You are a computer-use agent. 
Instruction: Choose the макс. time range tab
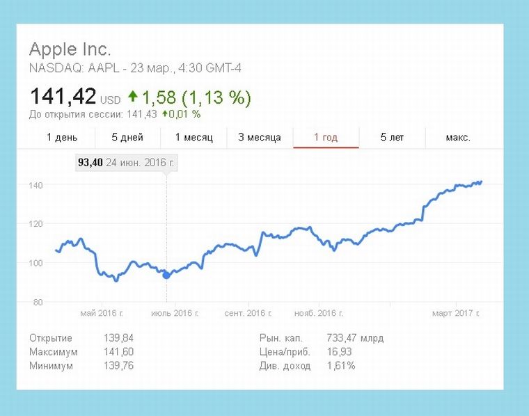point(458,137)
